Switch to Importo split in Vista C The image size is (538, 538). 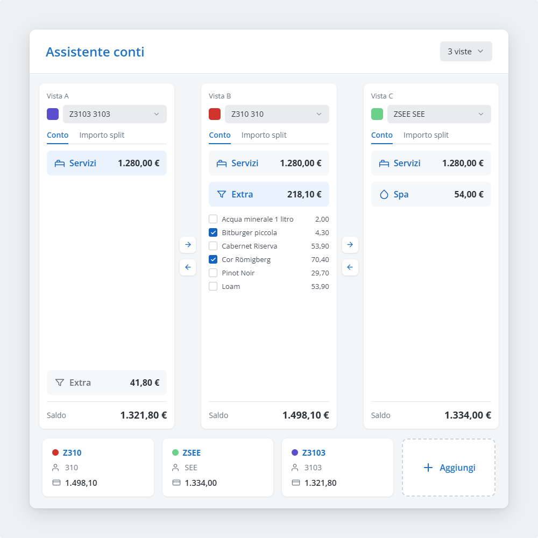pos(426,135)
